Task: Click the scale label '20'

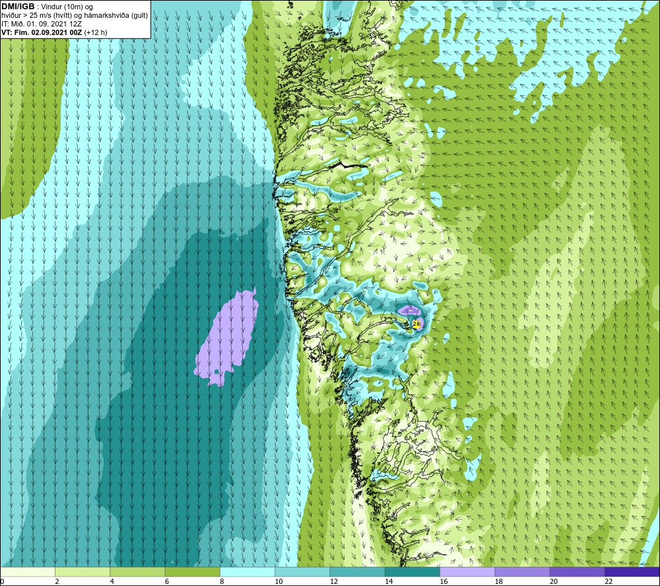Action: click(554, 581)
